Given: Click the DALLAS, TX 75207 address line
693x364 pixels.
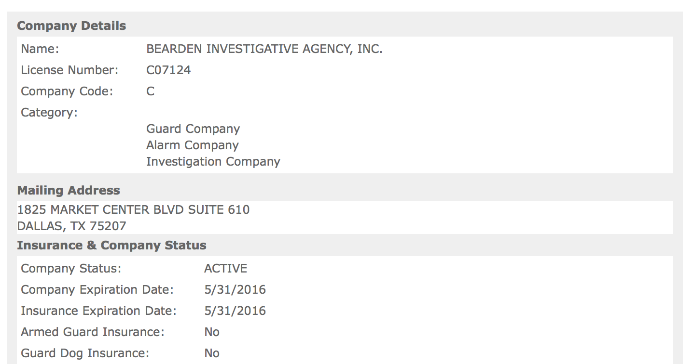Looking at the screenshot, I should pyautogui.click(x=71, y=226).
